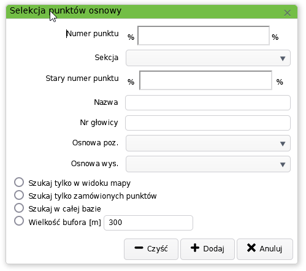Image resolution: width=306 pixels, height=271 pixels.
Task: Click the Sekcja dropdown arrow
Action: click(x=283, y=59)
